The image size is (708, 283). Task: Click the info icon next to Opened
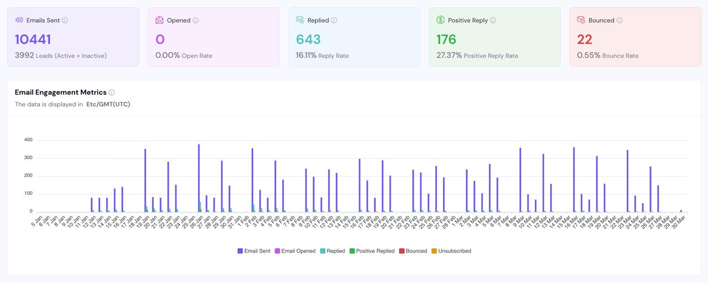point(195,20)
